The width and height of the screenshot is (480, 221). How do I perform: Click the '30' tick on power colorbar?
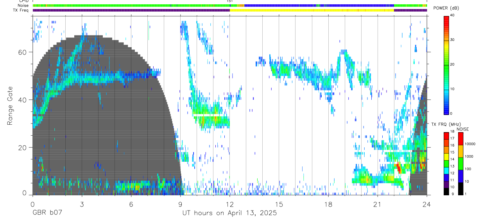(x=453, y=40)
